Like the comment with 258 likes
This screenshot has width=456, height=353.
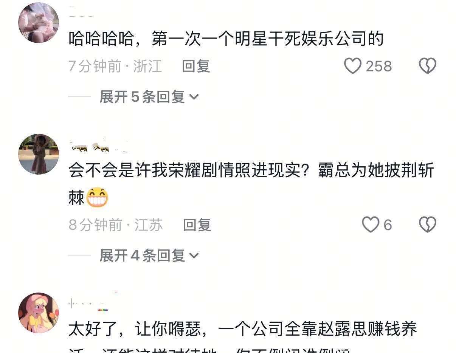(x=353, y=66)
